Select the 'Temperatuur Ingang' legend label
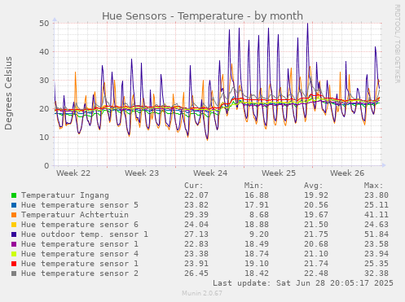Viewport: 405px width, 302px height. tap(65, 195)
